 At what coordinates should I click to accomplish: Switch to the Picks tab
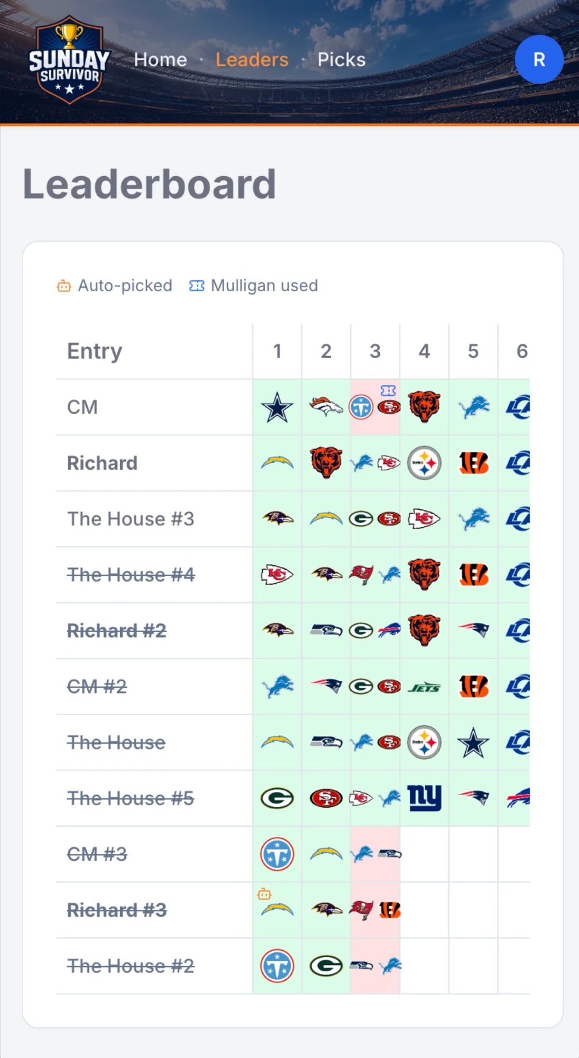(x=342, y=60)
